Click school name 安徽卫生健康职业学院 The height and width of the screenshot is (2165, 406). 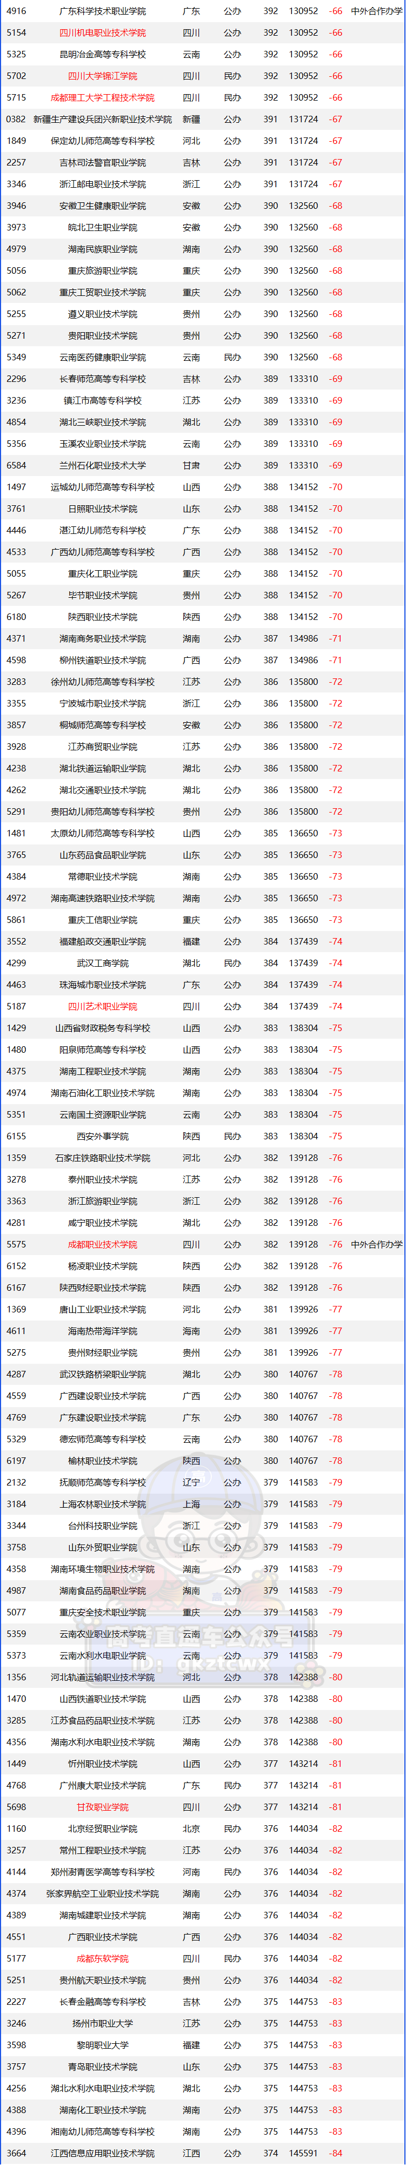(103, 206)
